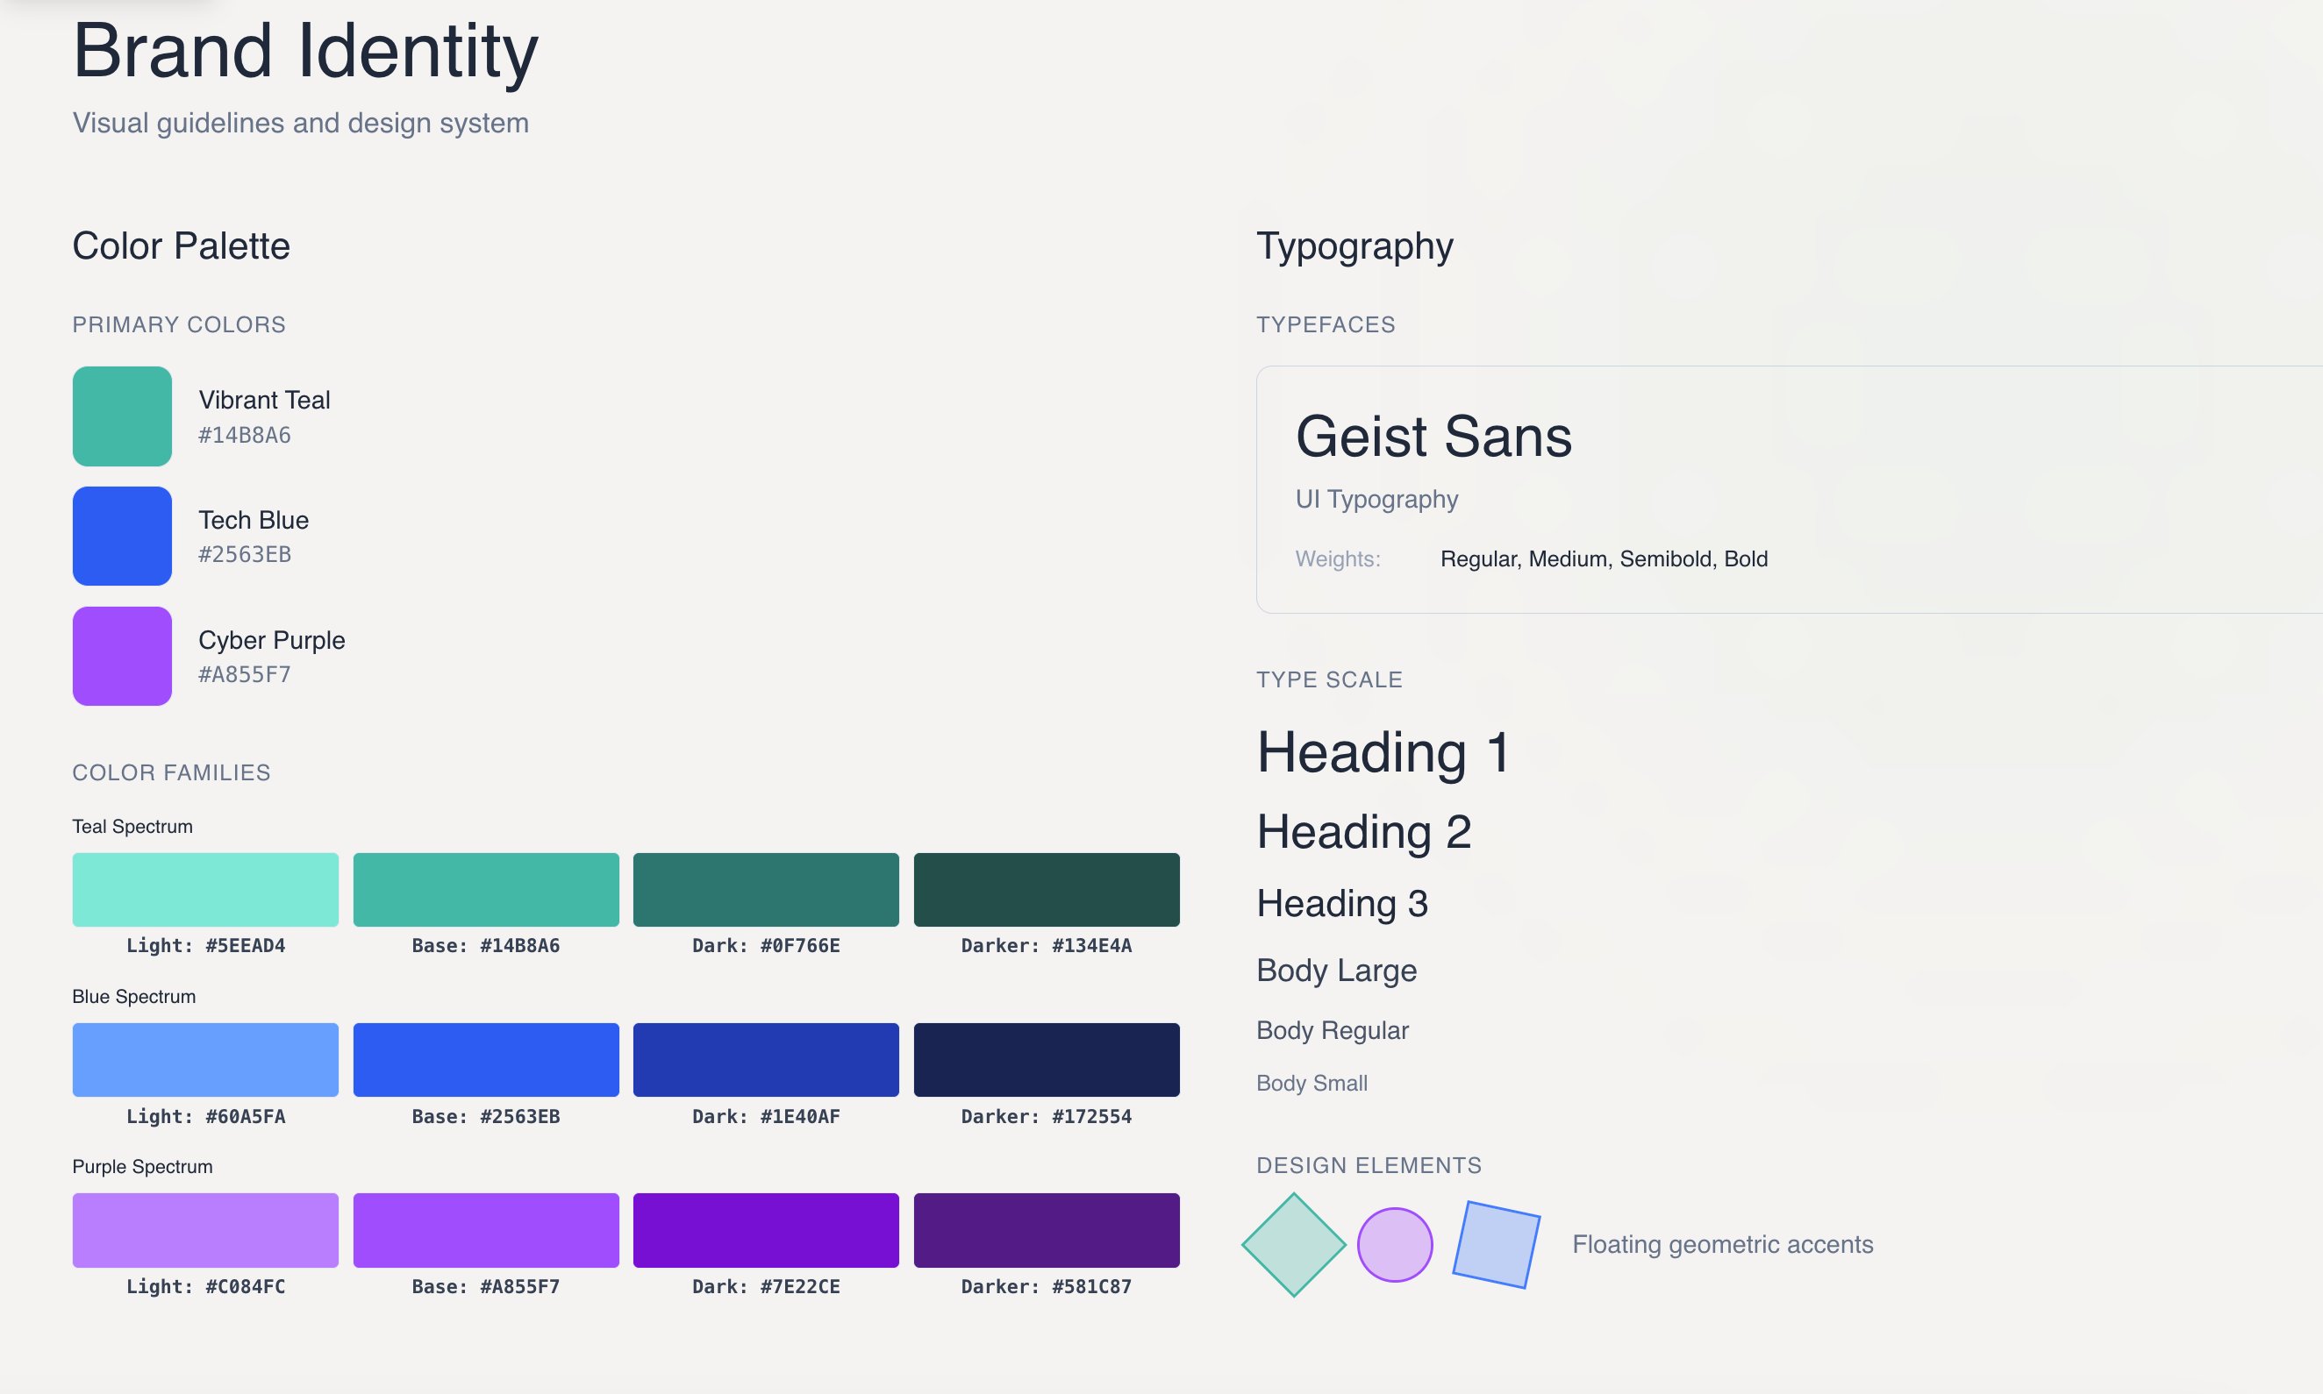
Task: Choose the Dark purple #7E22CE swatch
Action: (766, 1231)
